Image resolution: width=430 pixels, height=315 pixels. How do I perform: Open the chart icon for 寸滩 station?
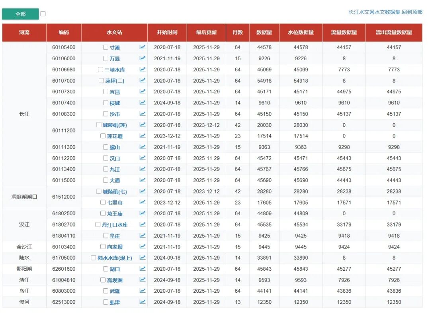[142, 47]
